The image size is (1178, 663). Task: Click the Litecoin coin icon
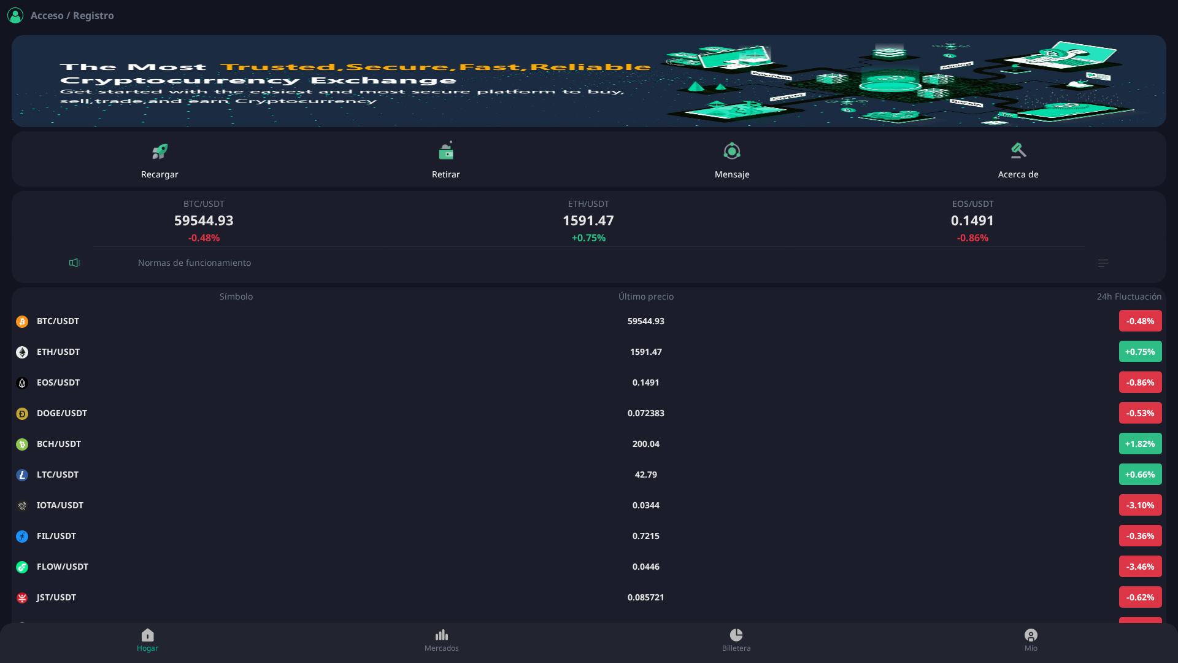[x=22, y=475]
